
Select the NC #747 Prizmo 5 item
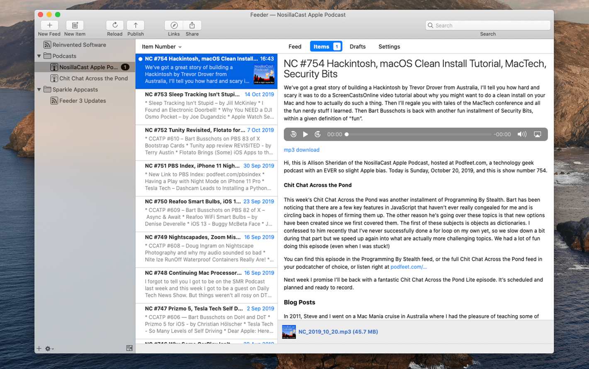[x=207, y=321]
